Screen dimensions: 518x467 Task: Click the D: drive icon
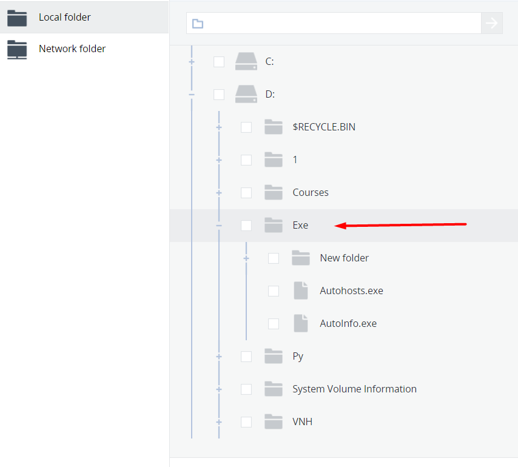click(246, 94)
